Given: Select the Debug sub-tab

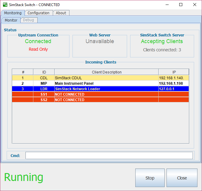Looking at the screenshot, I should [29, 20].
